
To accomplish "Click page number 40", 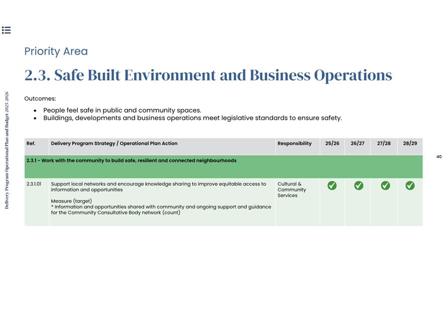I will [438, 157].
